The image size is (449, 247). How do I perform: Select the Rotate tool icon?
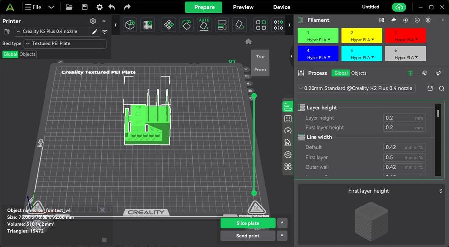coord(186,25)
